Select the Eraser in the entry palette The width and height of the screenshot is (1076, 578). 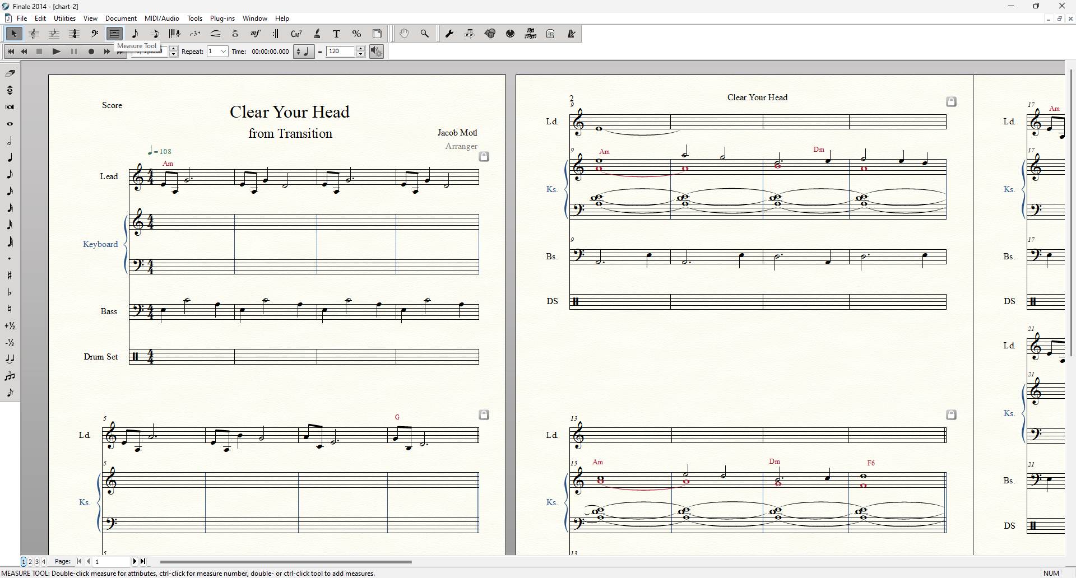10,73
